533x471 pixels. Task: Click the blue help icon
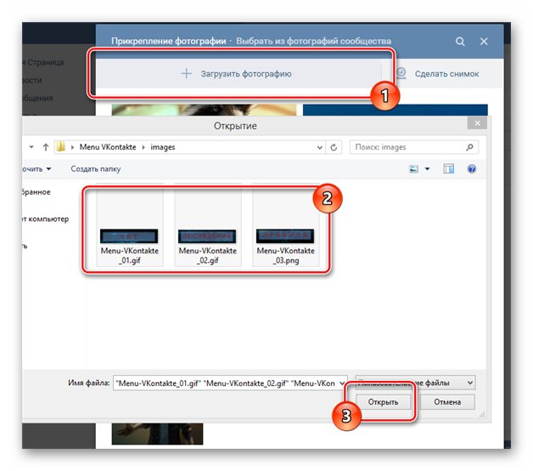coord(472,169)
